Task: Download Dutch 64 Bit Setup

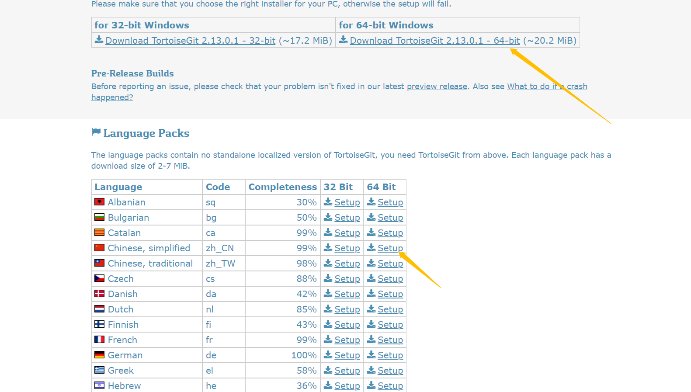Action: coord(390,309)
